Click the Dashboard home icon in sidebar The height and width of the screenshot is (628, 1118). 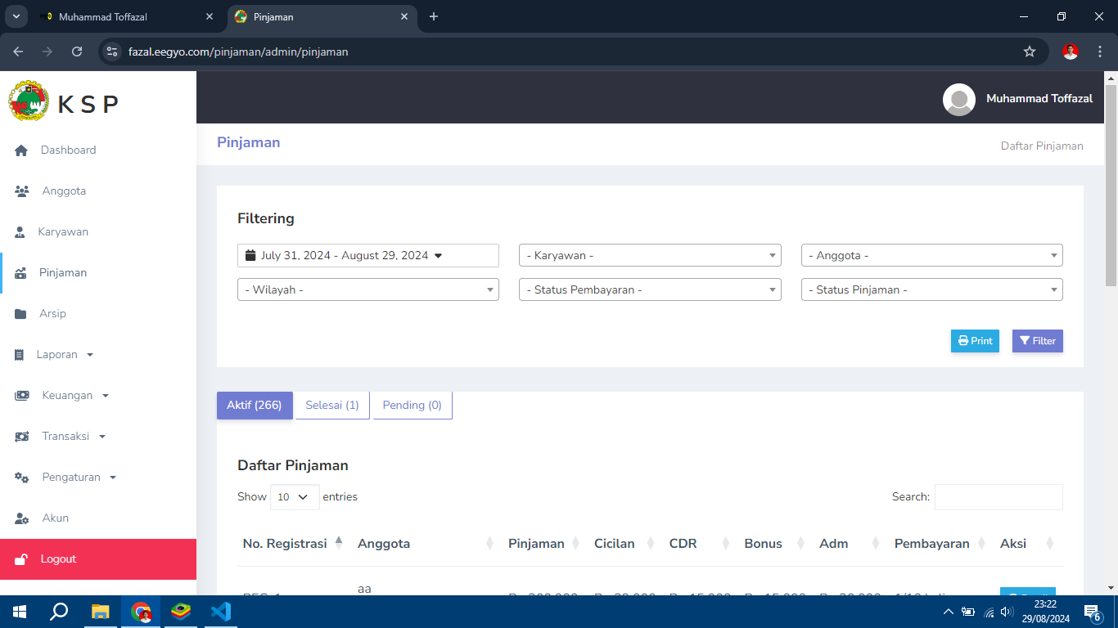(x=22, y=150)
